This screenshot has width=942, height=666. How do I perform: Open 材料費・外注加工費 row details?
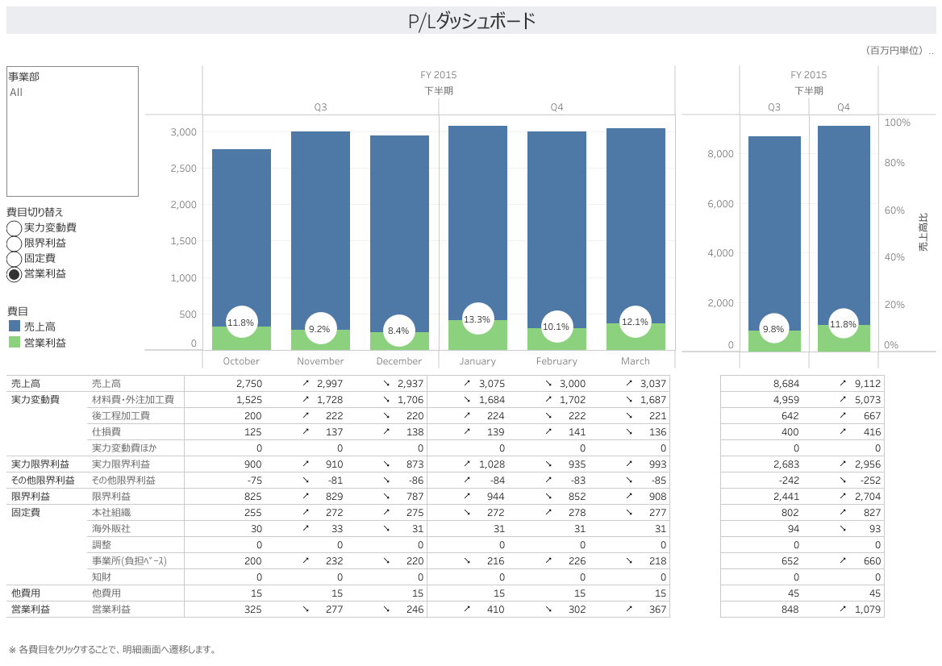133,400
